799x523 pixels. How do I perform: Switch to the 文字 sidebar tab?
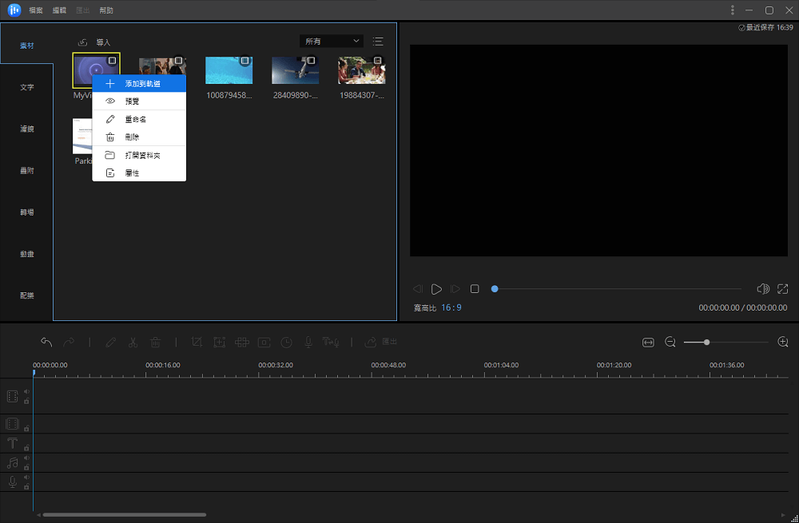(x=27, y=87)
